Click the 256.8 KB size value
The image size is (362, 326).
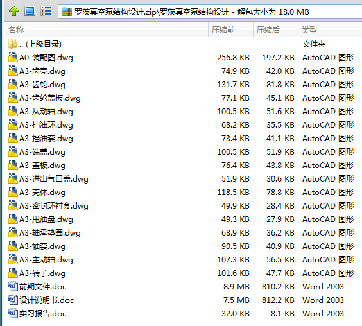coord(233,58)
